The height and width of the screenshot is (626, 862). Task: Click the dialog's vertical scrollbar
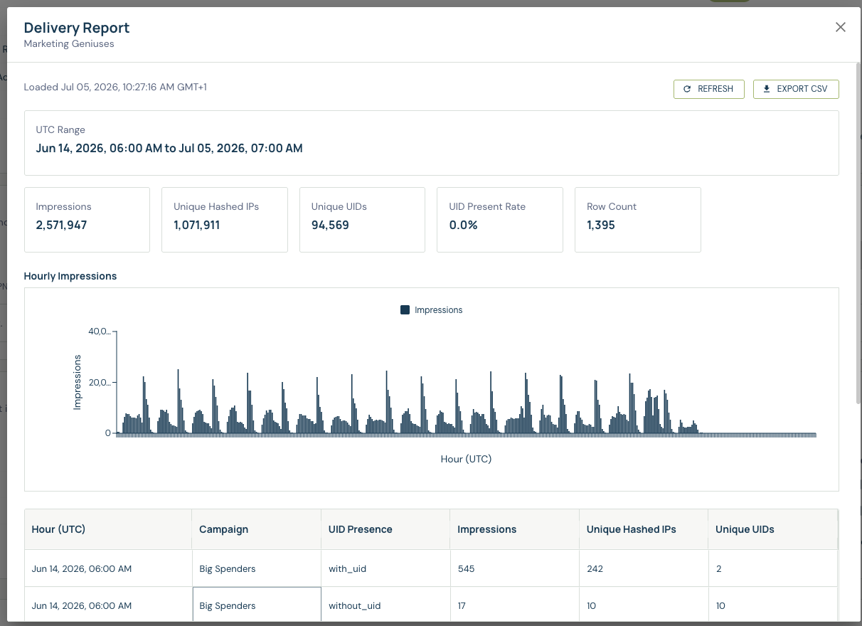coord(858,235)
